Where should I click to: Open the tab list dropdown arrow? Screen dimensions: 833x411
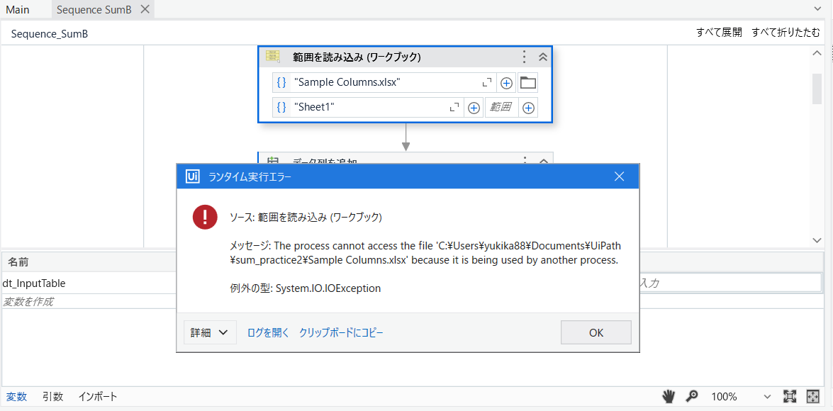[x=817, y=9]
